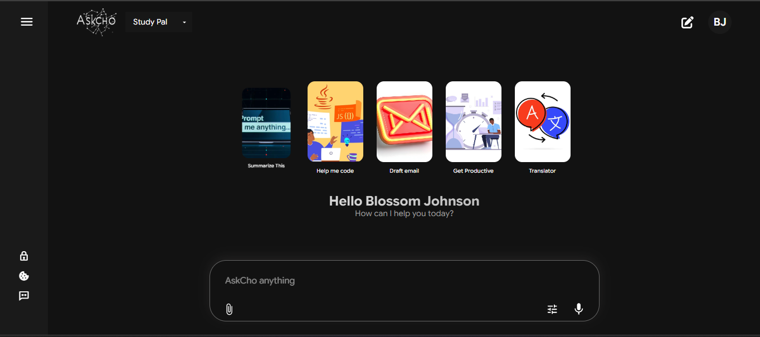Open cookie settings from the sidebar
Screen dimensions: 760x337
pyautogui.click(x=24, y=276)
